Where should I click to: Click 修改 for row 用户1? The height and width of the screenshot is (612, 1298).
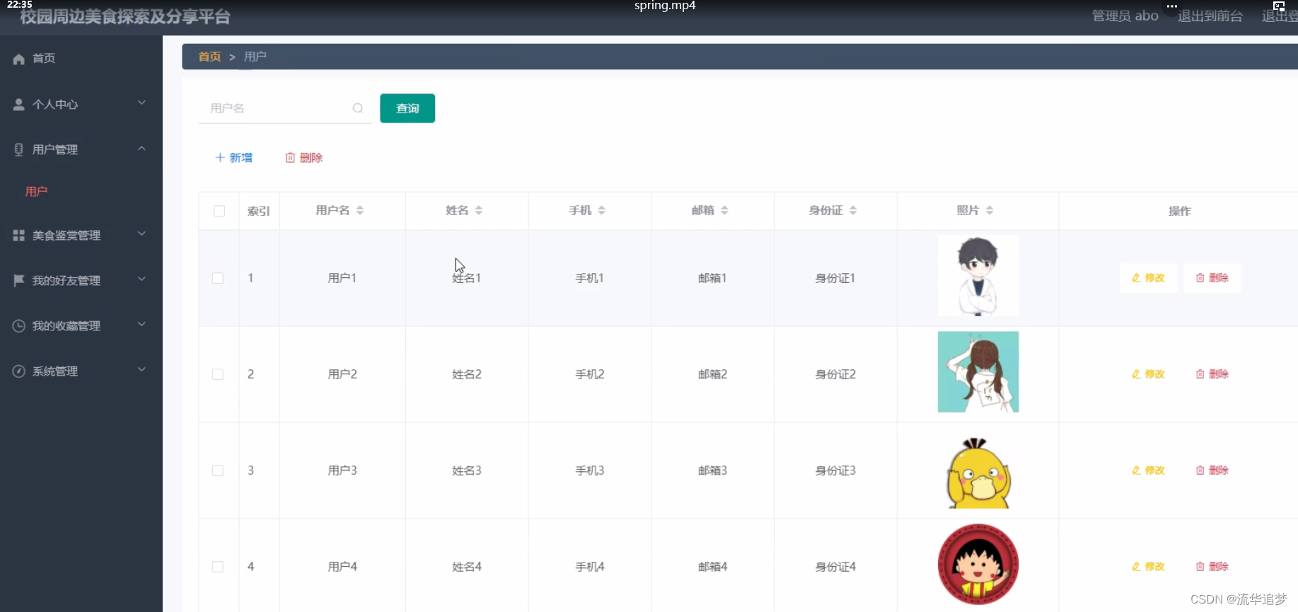pyautogui.click(x=1148, y=278)
